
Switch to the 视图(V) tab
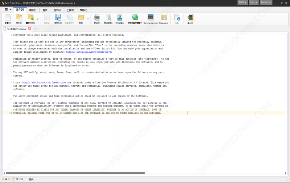pyautogui.click(x=57, y=10)
